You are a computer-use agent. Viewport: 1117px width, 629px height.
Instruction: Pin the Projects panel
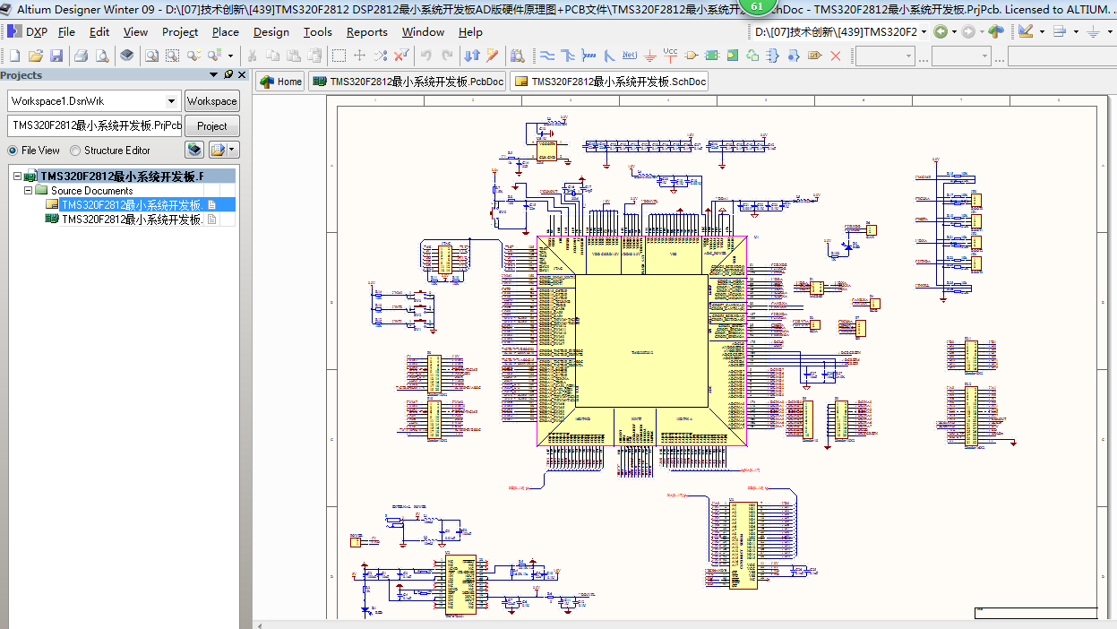pos(228,75)
